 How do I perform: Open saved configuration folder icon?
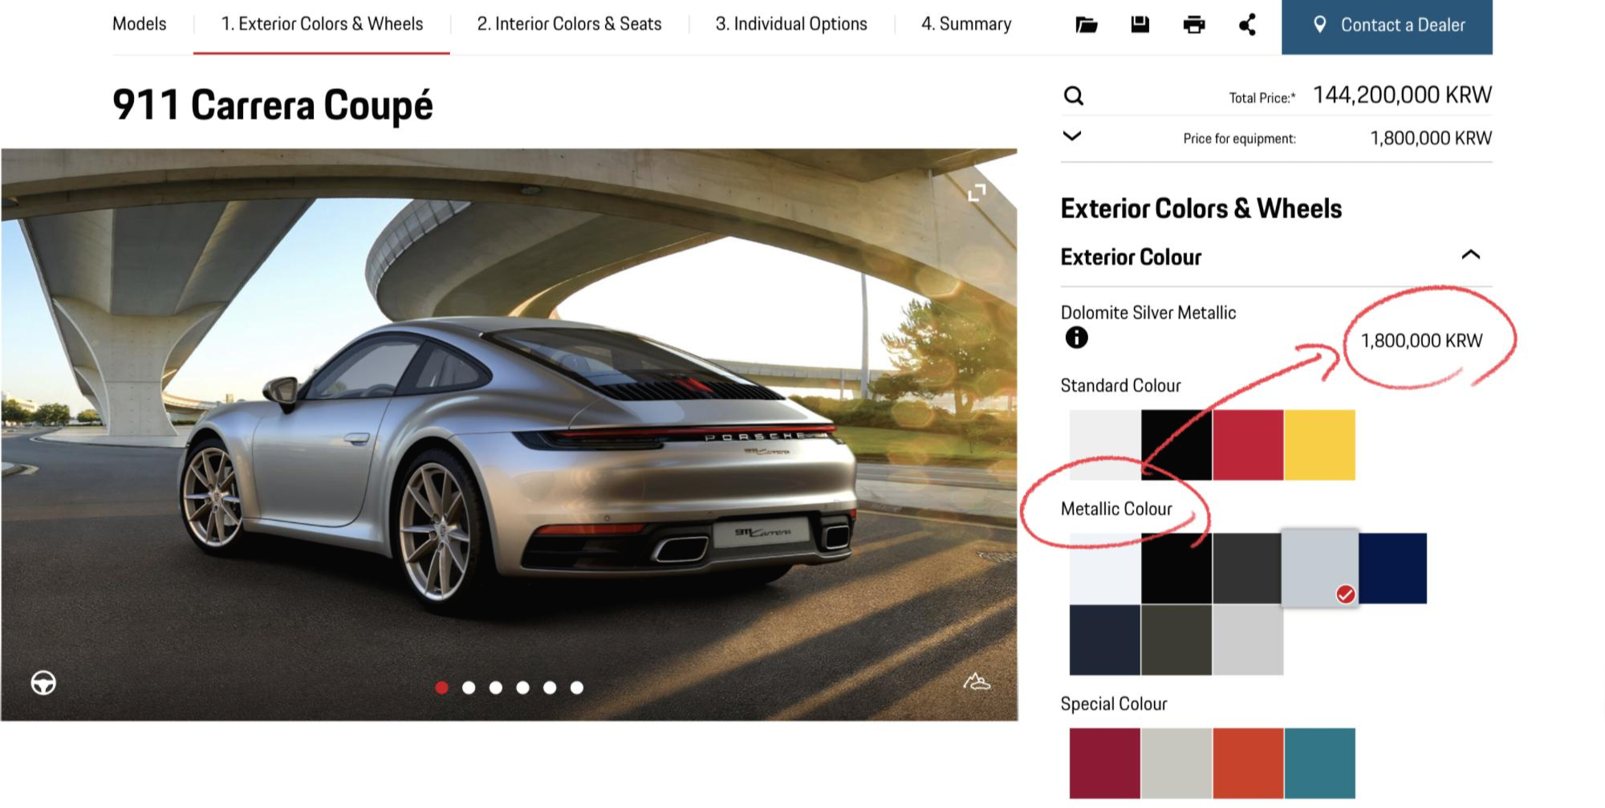click(1086, 25)
